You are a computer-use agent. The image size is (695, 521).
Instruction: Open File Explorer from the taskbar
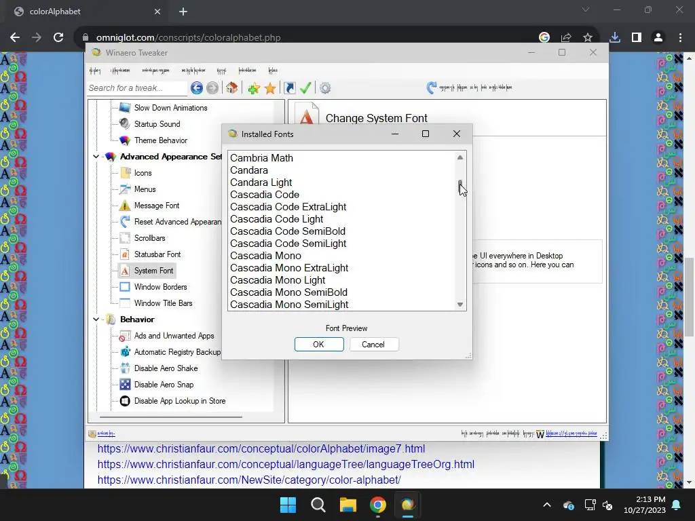tap(348, 505)
